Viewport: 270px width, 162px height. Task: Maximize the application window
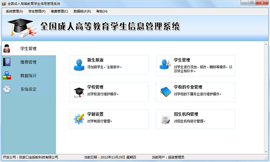(252, 3)
